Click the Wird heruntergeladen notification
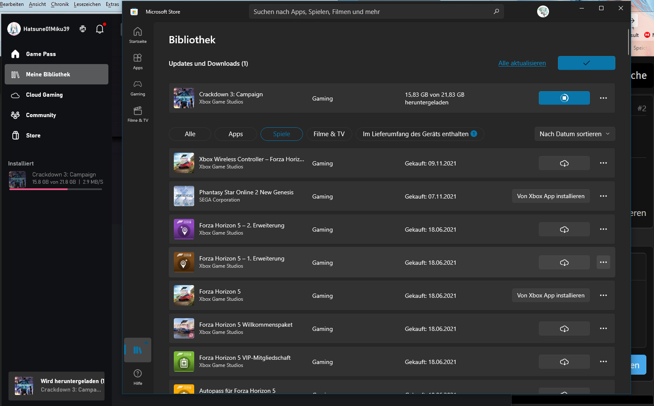This screenshot has height=406, width=654. (x=57, y=386)
